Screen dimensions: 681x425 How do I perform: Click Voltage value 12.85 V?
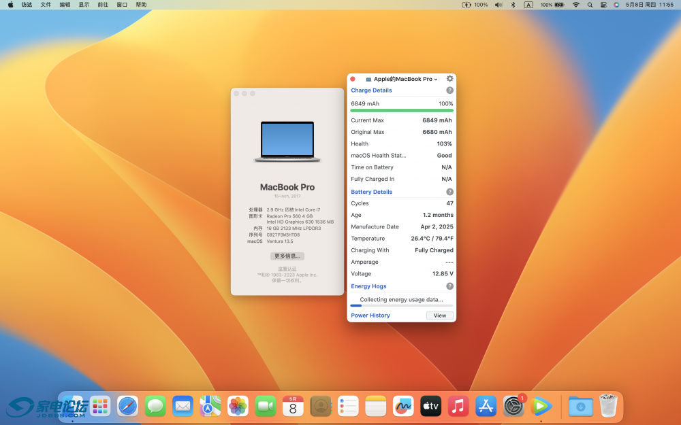click(443, 273)
